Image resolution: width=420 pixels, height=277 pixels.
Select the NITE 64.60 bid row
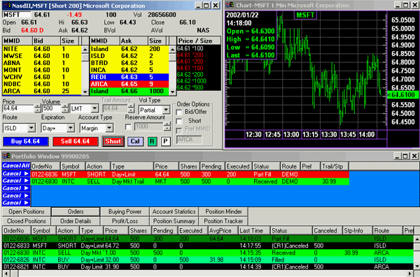(x=42, y=49)
